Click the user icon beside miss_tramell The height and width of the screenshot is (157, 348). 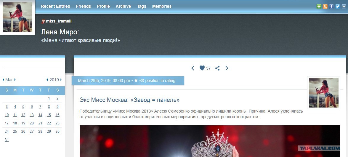[43, 21]
